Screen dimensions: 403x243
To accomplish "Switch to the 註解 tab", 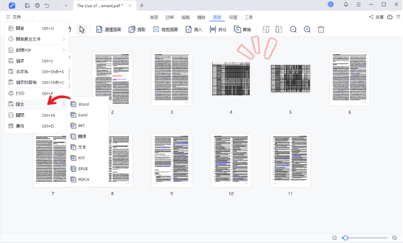I will click(169, 17).
